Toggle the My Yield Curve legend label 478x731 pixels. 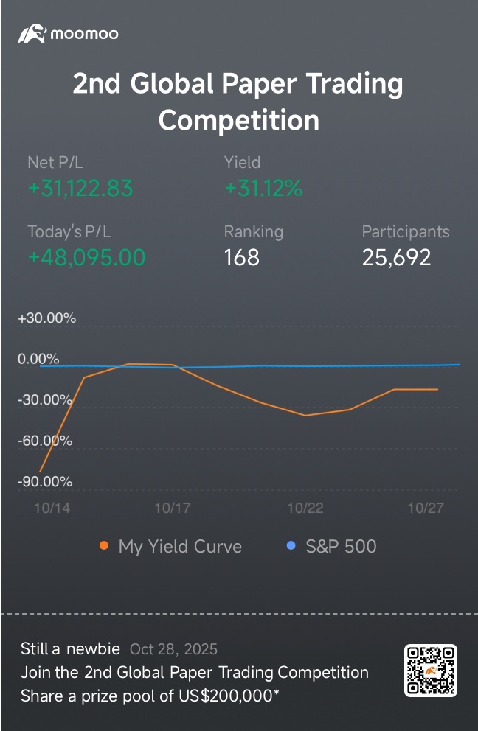pyautogui.click(x=180, y=547)
